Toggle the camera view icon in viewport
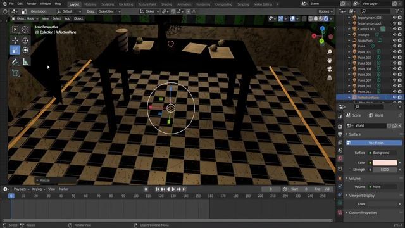The image size is (405, 228). (330, 69)
